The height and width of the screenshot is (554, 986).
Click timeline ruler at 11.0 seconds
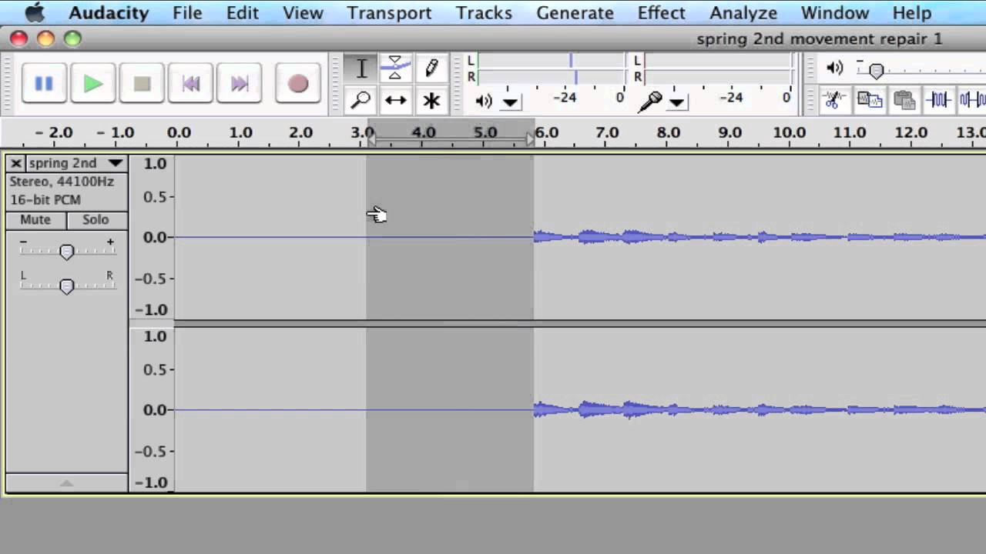(850, 133)
